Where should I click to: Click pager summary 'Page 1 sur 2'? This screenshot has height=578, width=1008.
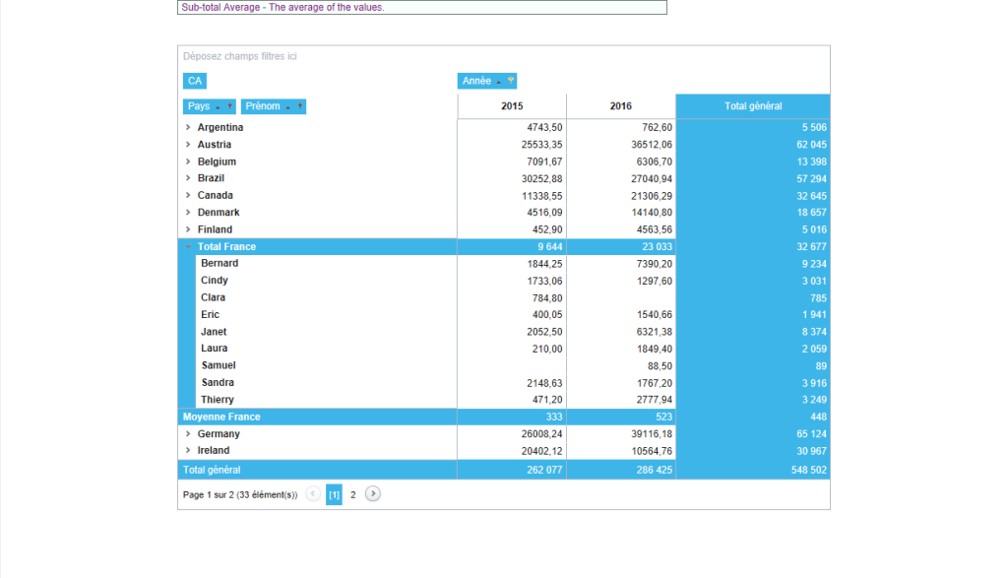click(209, 495)
